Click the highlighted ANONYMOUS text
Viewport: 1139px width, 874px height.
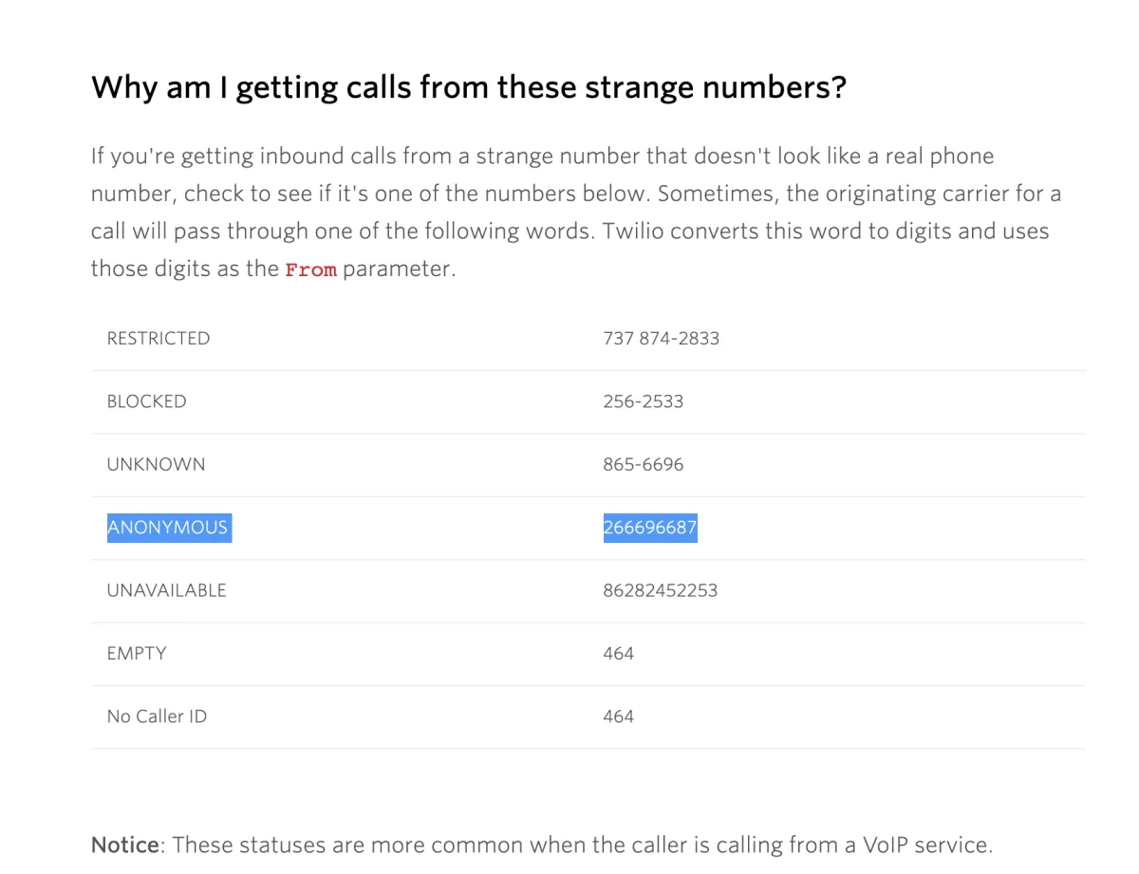tap(168, 528)
